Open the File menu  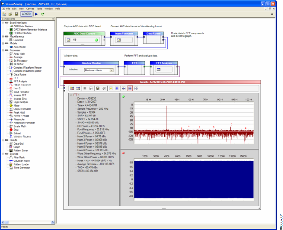8,9
